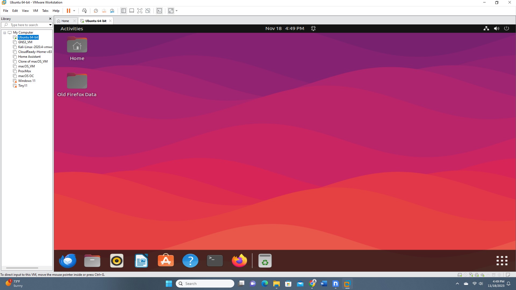The image size is (516, 290).
Task: Toggle the thumbnail bar view
Action: coord(132,11)
